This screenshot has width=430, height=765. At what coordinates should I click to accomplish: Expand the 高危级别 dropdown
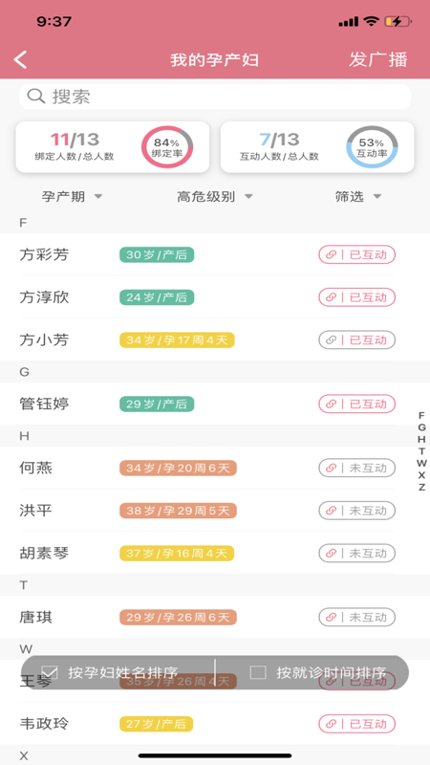point(215,197)
